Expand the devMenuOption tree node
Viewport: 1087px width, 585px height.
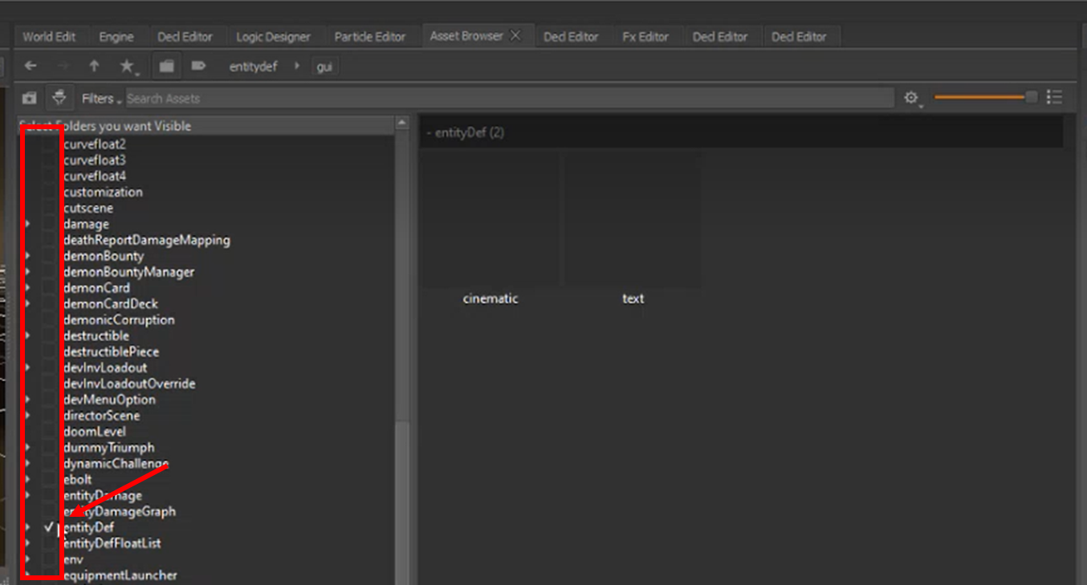pos(27,400)
